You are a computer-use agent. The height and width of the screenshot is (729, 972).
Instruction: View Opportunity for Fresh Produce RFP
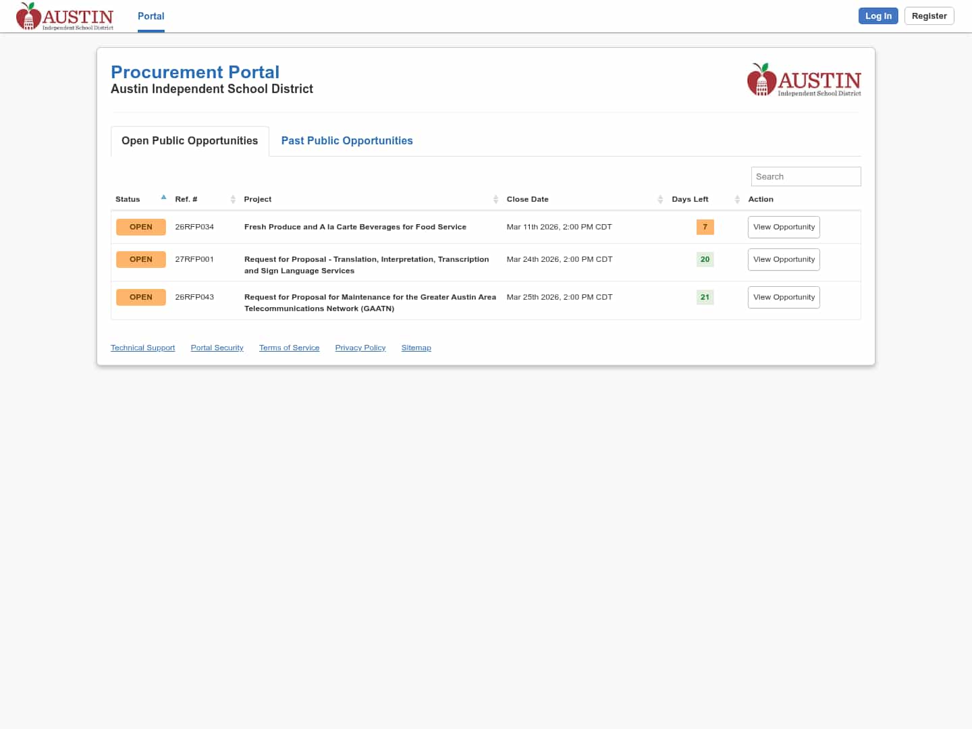tap(784, 227)
